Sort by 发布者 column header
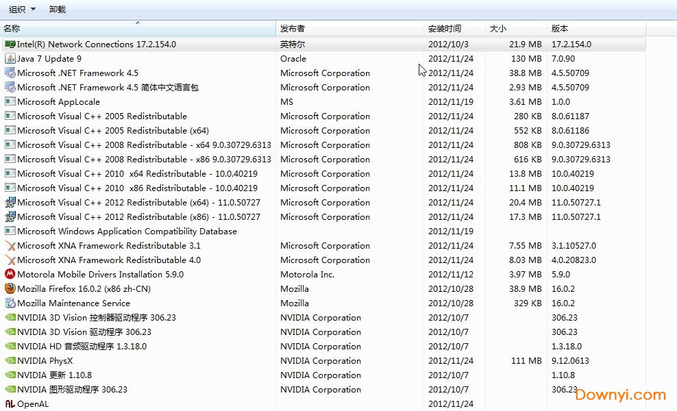Viewport: 677px width, 411px height. tap(349, 29)
